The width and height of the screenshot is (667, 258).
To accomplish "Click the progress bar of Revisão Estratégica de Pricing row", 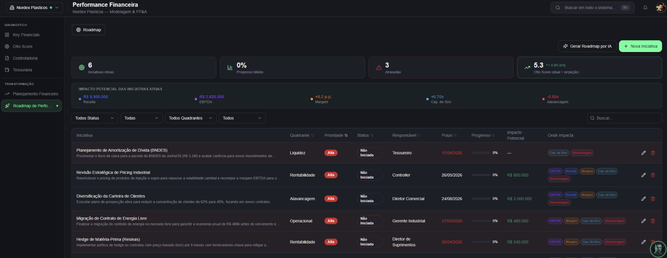I will click(481, 175).
